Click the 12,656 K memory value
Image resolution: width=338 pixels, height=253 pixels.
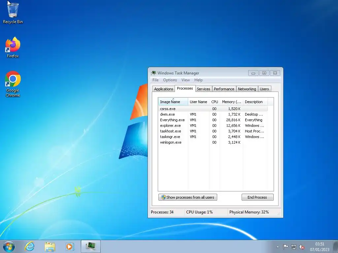[233, 126]
